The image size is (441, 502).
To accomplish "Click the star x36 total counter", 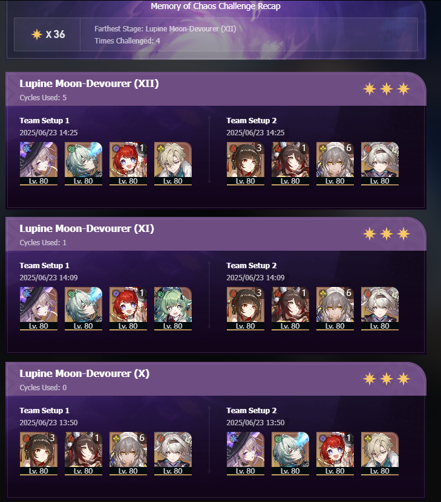I will pos(48,34).
